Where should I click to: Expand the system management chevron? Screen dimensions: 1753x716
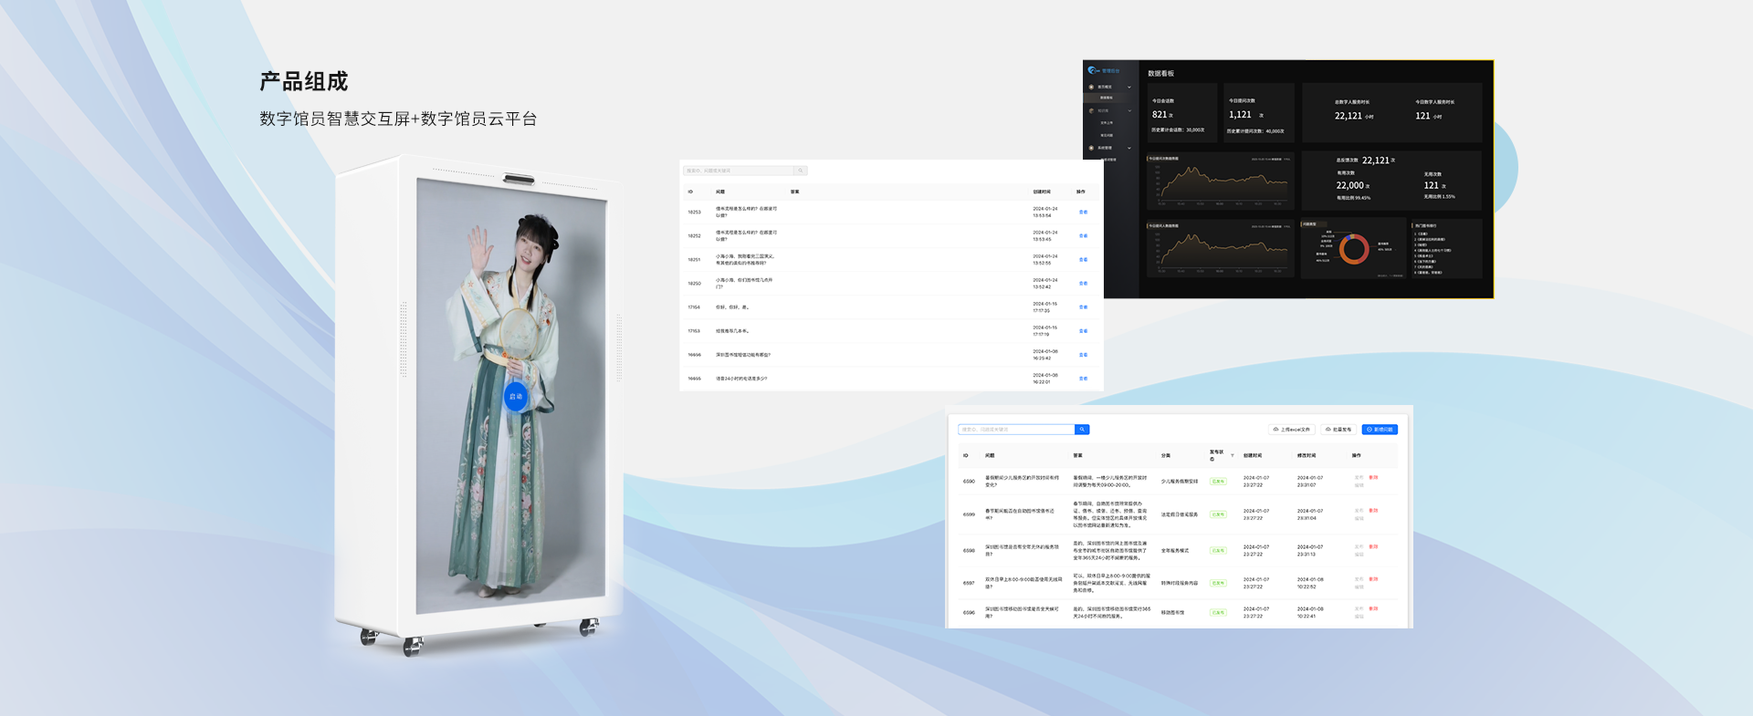(1129, 148)
